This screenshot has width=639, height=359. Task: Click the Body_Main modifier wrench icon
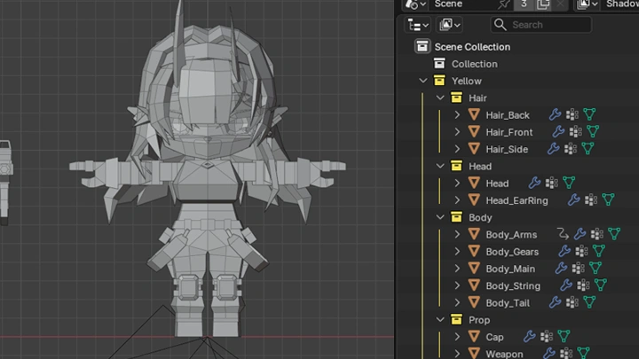pyautogui.click(x=561, y=269)
